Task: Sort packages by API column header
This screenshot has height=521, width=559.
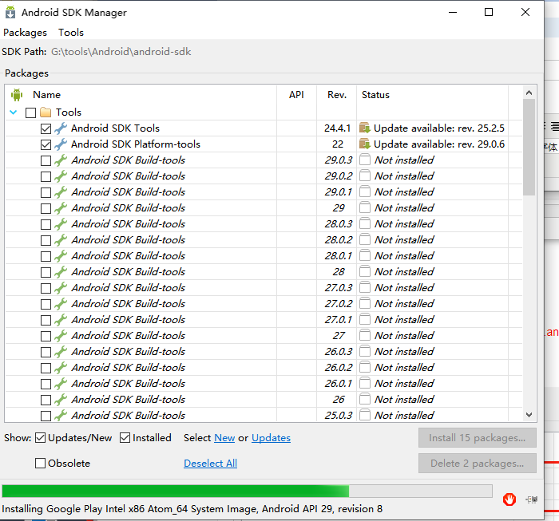Action: point(296,95)
